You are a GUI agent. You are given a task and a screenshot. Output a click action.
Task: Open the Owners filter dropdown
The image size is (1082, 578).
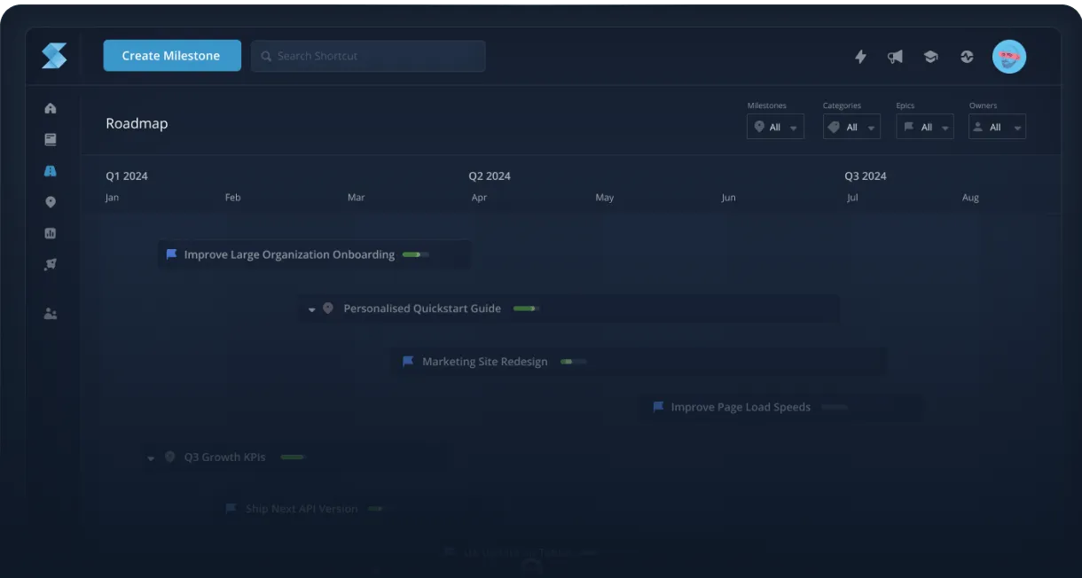(997, 126)
